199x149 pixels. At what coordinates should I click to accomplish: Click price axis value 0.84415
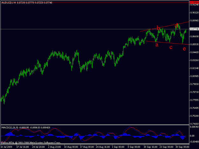pos(194,52)
